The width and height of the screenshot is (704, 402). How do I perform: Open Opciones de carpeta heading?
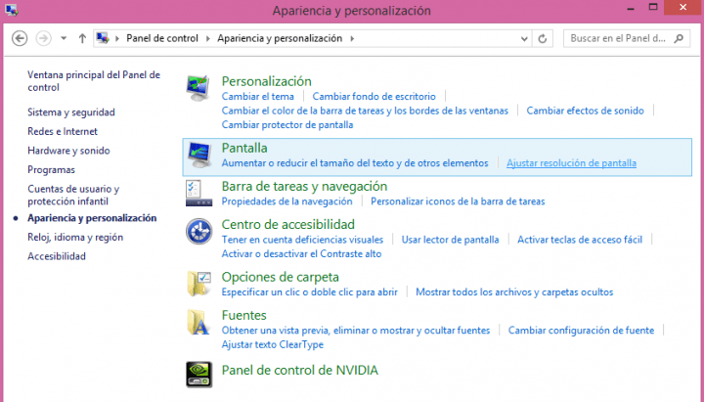[x=281, y=277]
